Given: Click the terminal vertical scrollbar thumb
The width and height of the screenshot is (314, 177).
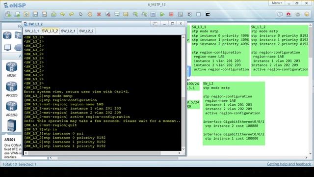Looking at the screenshot, I should pos(183,122).
